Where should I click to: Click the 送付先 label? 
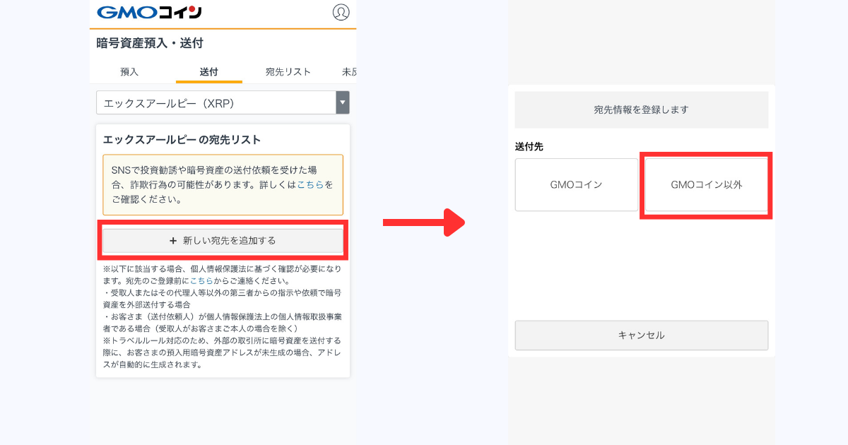(x=529, y=147)
